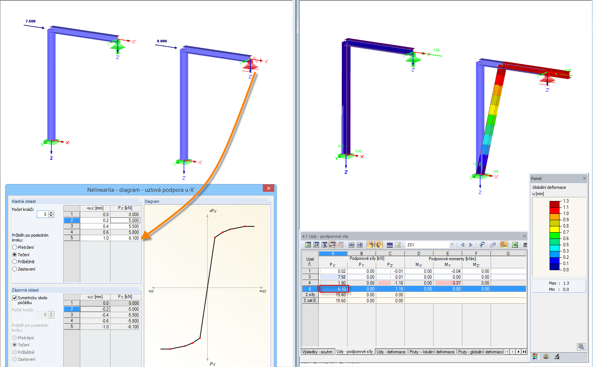Click the info pick icon in table toolbar
The width and height of the screenshot is (593, 367).
coord(493,245)
